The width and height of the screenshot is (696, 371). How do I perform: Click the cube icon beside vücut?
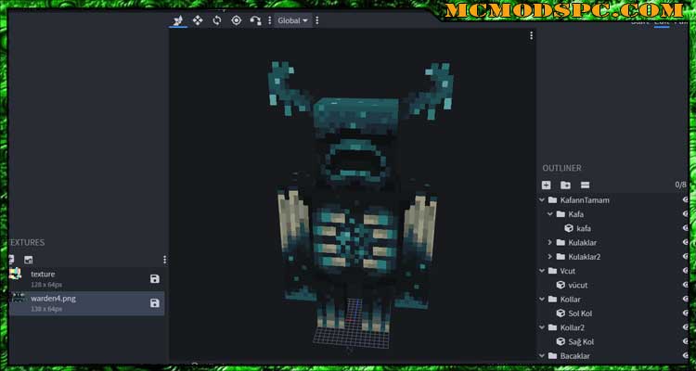pos(561,285)
